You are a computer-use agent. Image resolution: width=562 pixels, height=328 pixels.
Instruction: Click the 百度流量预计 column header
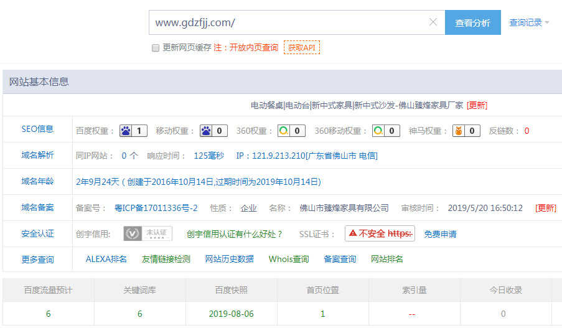tap(49, 290)
